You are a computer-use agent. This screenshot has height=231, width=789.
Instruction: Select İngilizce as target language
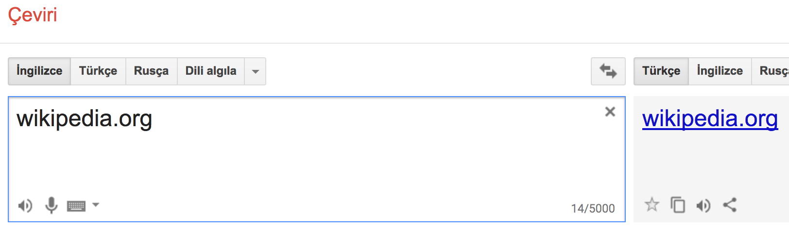720,71
